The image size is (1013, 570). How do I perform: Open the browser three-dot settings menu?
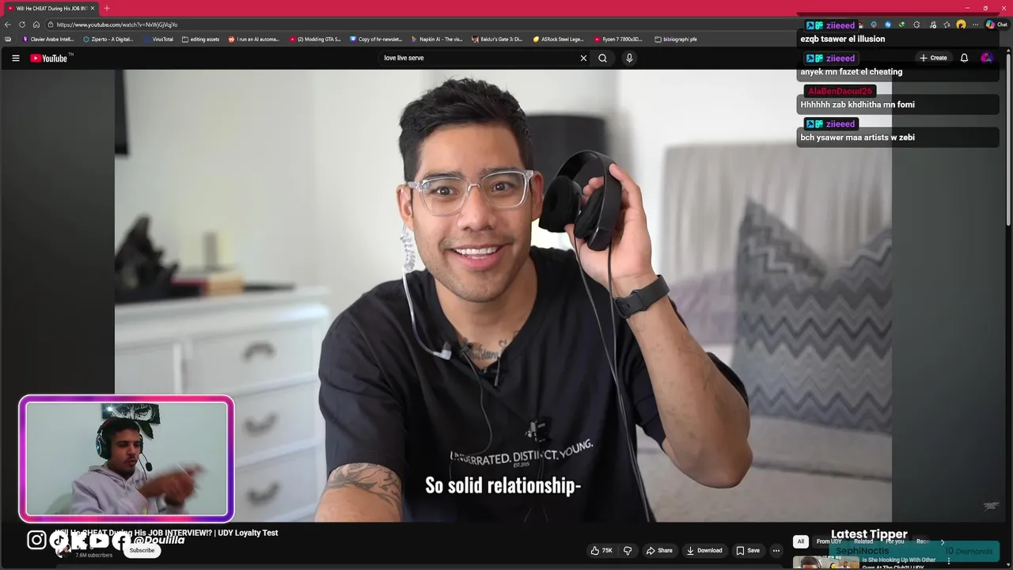tap(975, 25)
